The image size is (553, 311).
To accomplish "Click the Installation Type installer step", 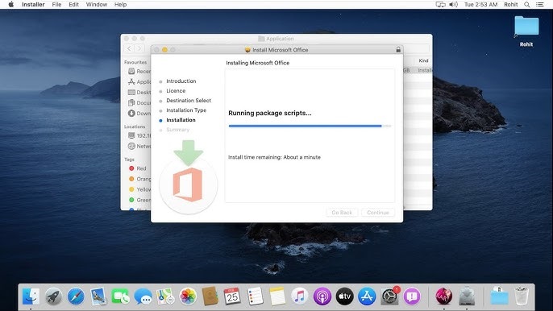I will (x=186, y=110).
